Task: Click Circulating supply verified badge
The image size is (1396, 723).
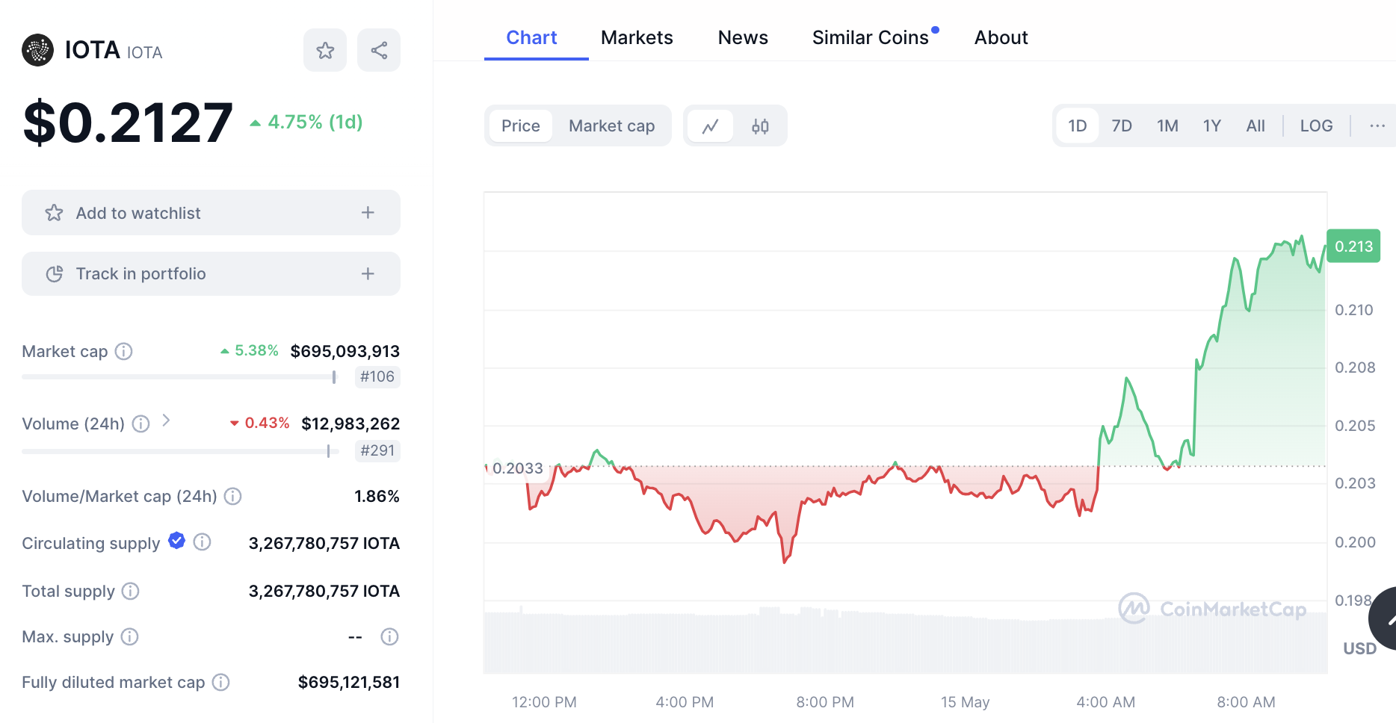Action: point(177,541)
